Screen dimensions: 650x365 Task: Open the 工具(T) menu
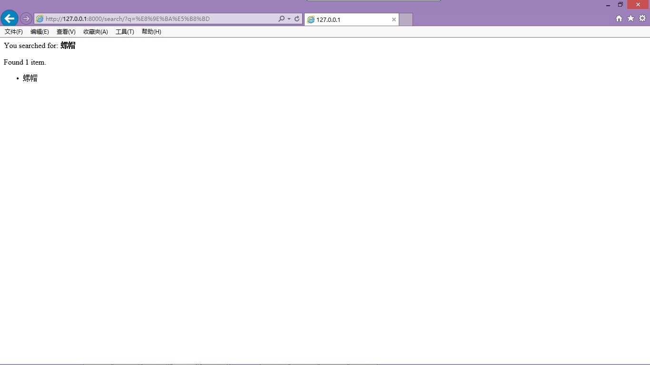tap(125, 32)
